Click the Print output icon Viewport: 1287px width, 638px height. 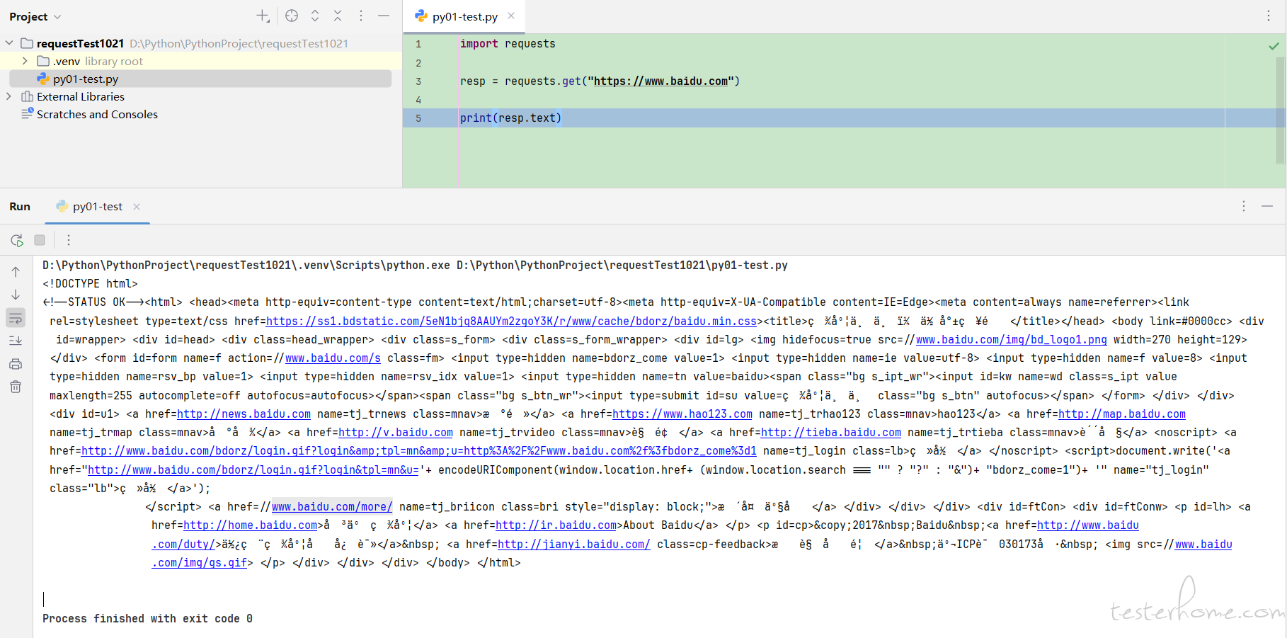coord(16,364)
